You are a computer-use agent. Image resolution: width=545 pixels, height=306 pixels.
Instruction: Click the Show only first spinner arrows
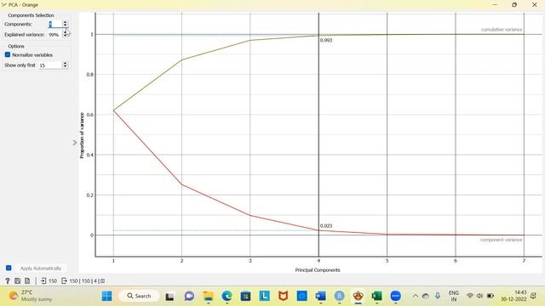click(65, 65)
